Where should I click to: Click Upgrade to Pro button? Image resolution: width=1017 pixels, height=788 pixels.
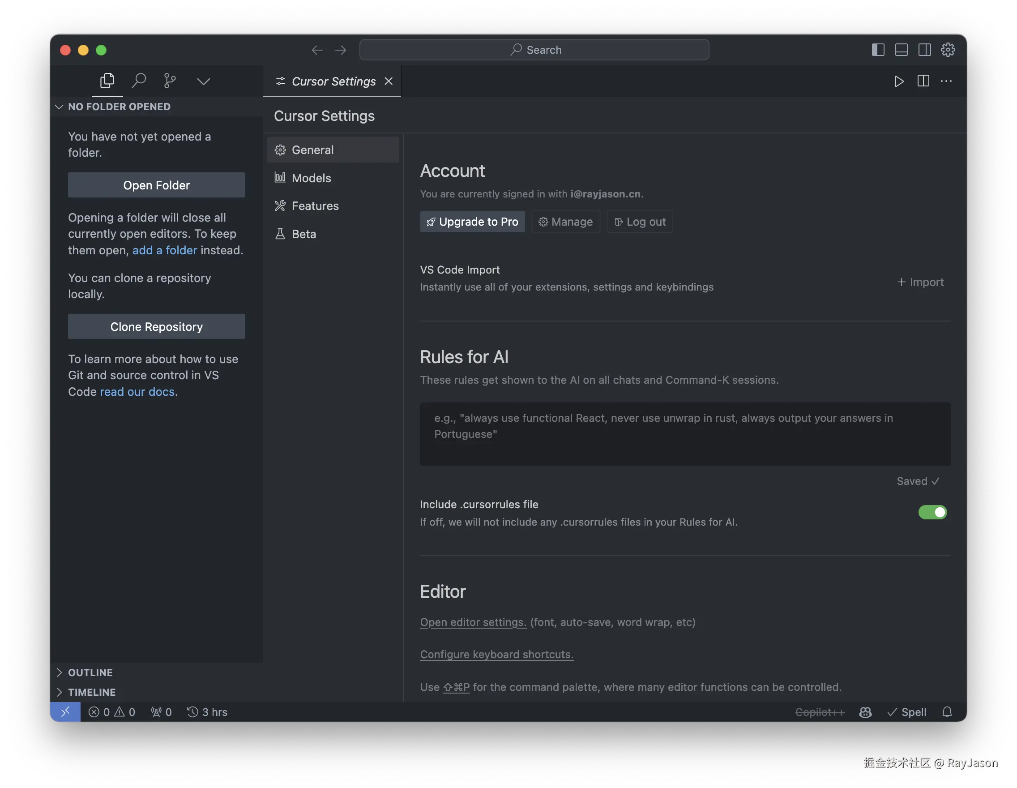[472, 222]
